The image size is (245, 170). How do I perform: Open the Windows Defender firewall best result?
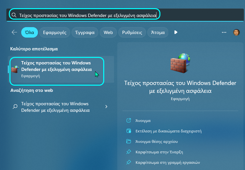tap(61, 69)
